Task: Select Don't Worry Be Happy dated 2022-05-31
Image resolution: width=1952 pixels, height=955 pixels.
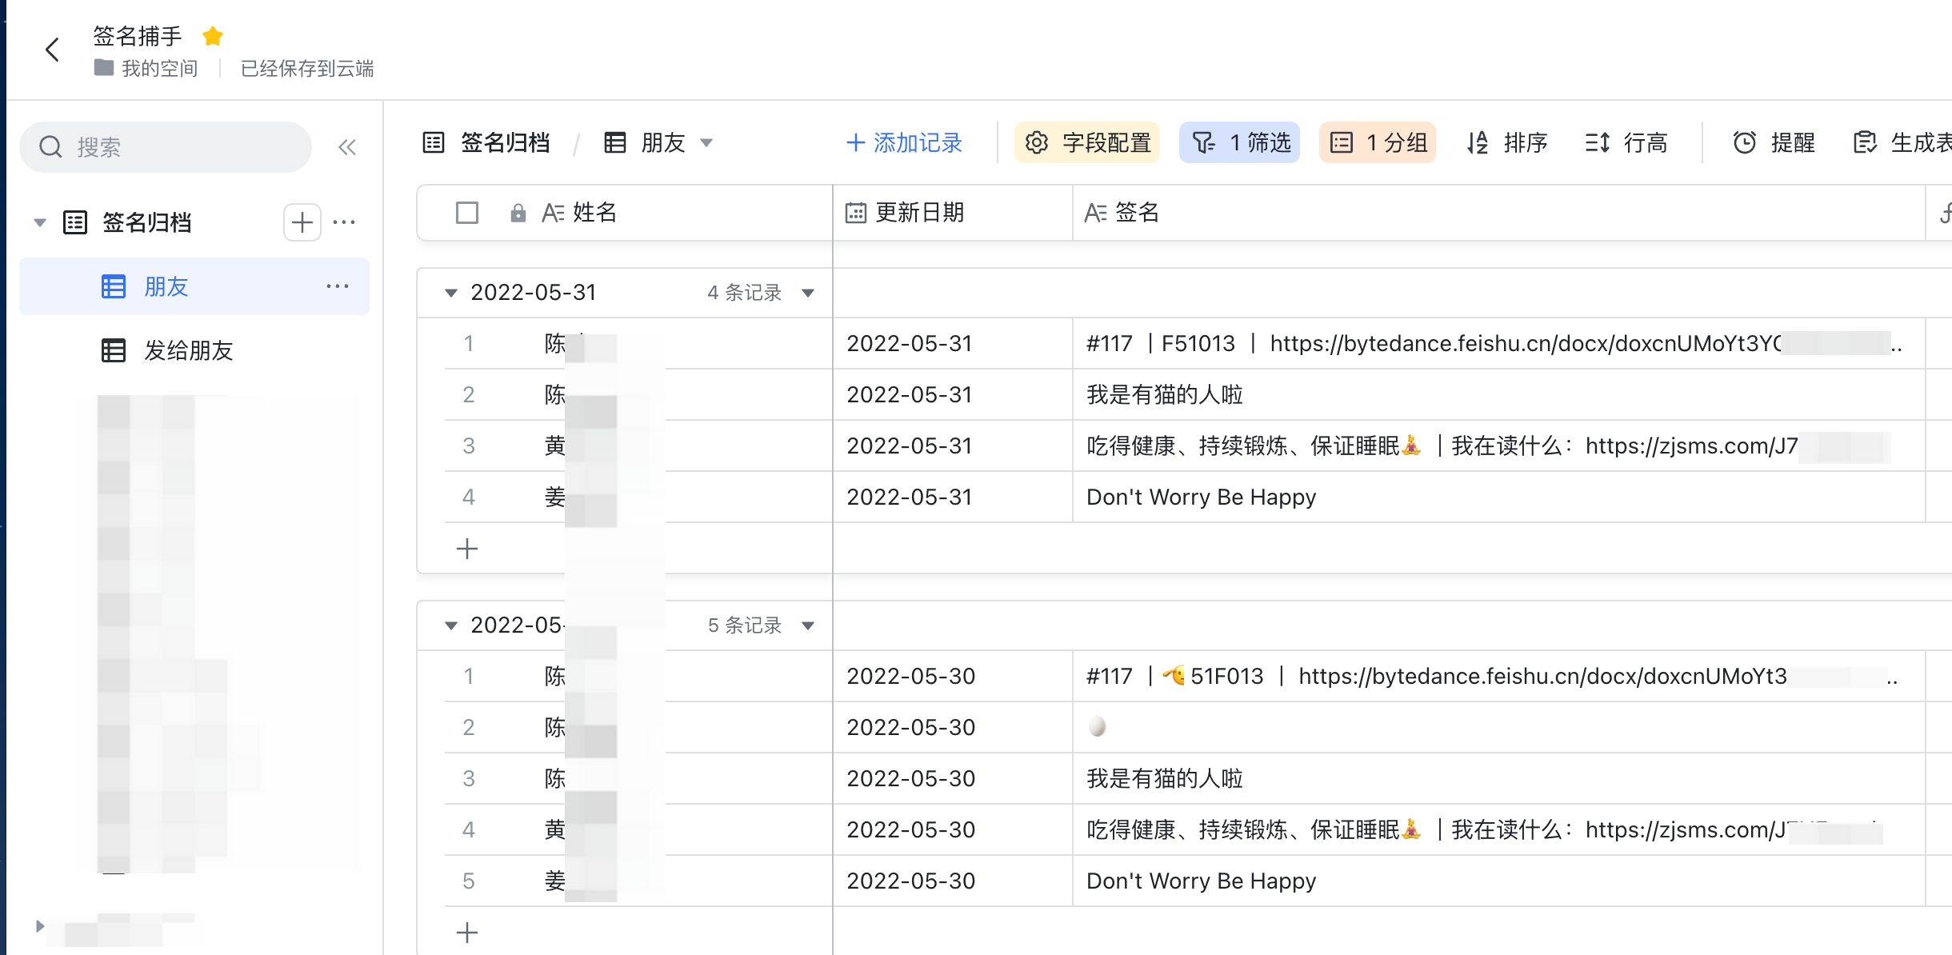Action: pyautogui.click(x=1498, y=497)
